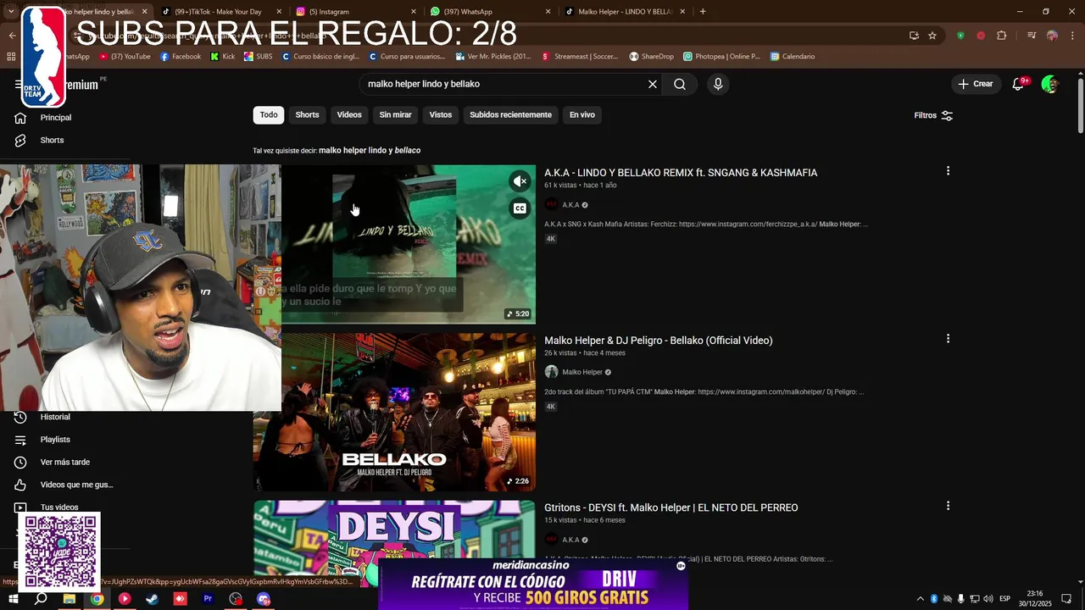Open Steam from the taskbar
This screenshot has width=1085, height=610.
pos(152,599)
